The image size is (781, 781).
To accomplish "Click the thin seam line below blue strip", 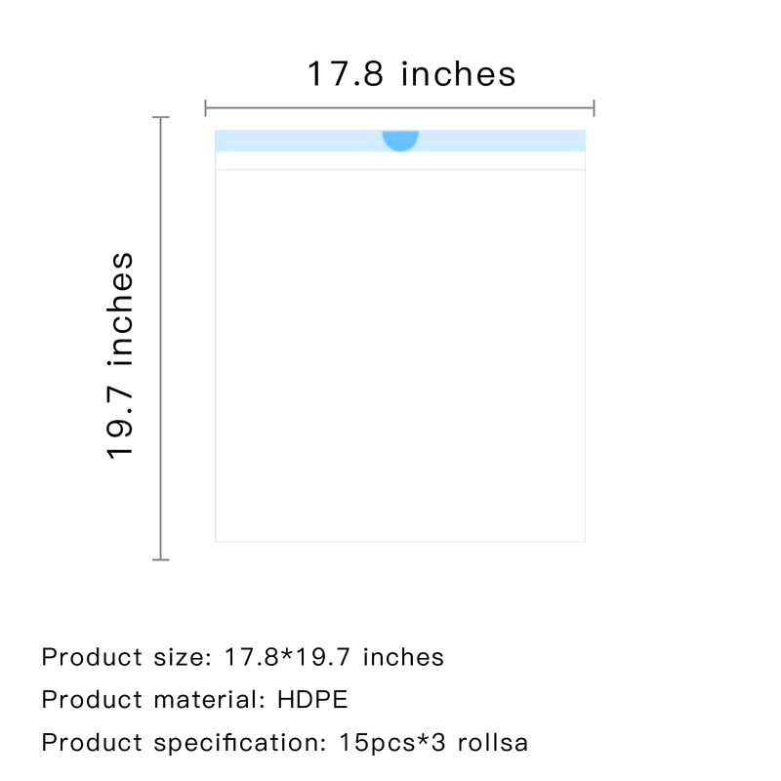I will [x=400, y=170].
